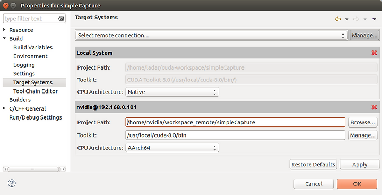
Task: Restore Defaults for target systems
Action: click(x=314, y=165)
